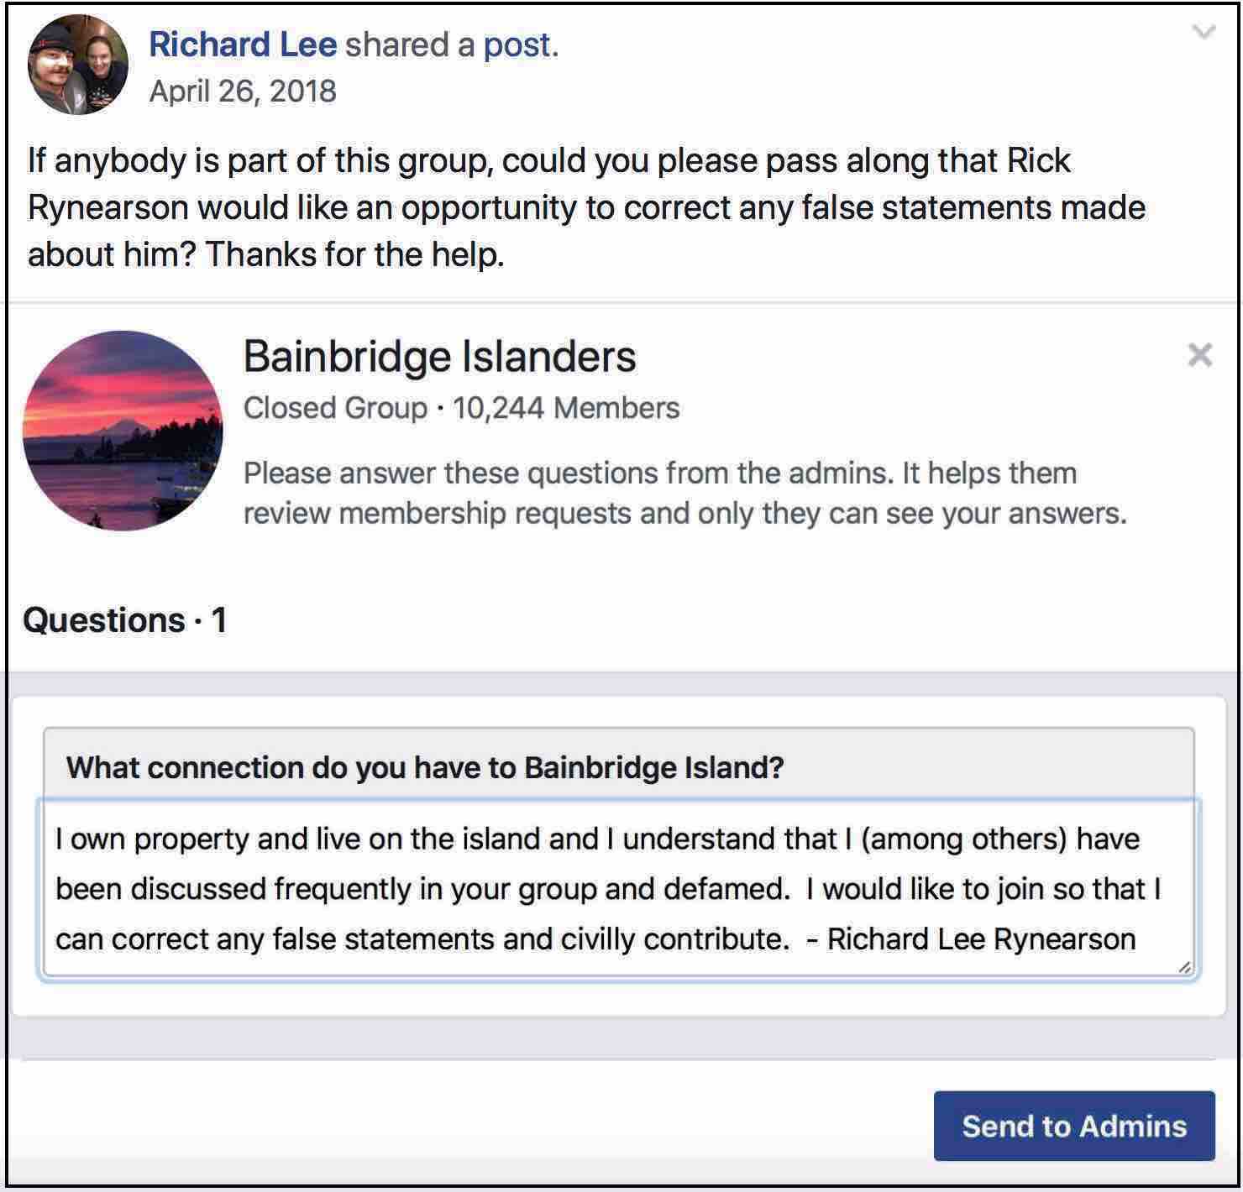The width and height of the screenshot is (1243, 1192).
Task: Click the April 26, 2018 timestamp
Action: (x=243, y=91)
